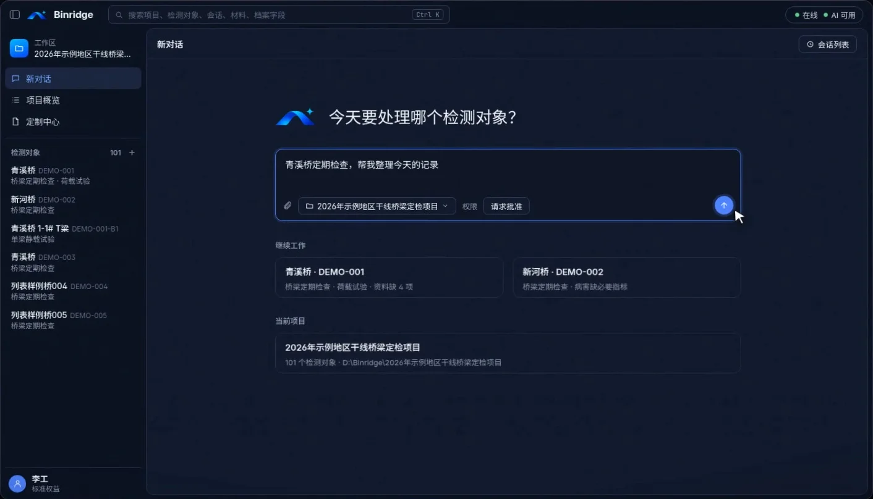Toggle the sidebar panel icon
This screenshot has height=499, width=873.
[x=15, y=15]
